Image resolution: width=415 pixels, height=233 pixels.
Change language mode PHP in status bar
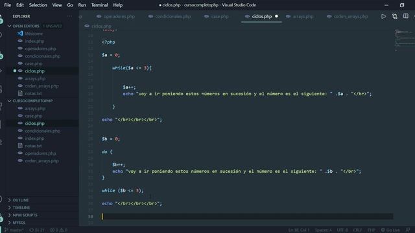pyautogui.click(x=371, y=230)
